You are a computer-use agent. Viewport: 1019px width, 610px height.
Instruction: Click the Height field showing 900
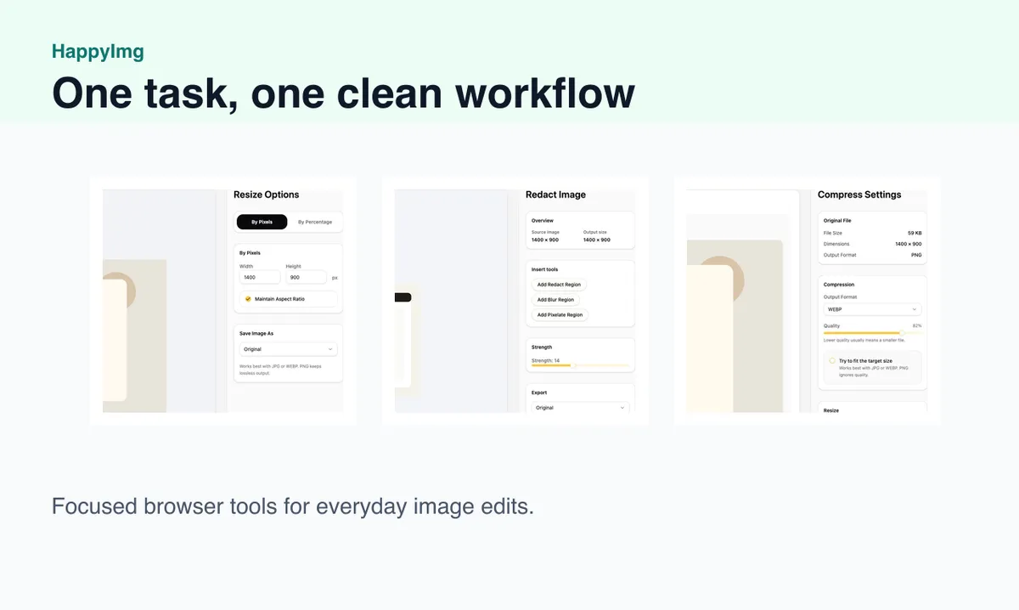[306, 277]
